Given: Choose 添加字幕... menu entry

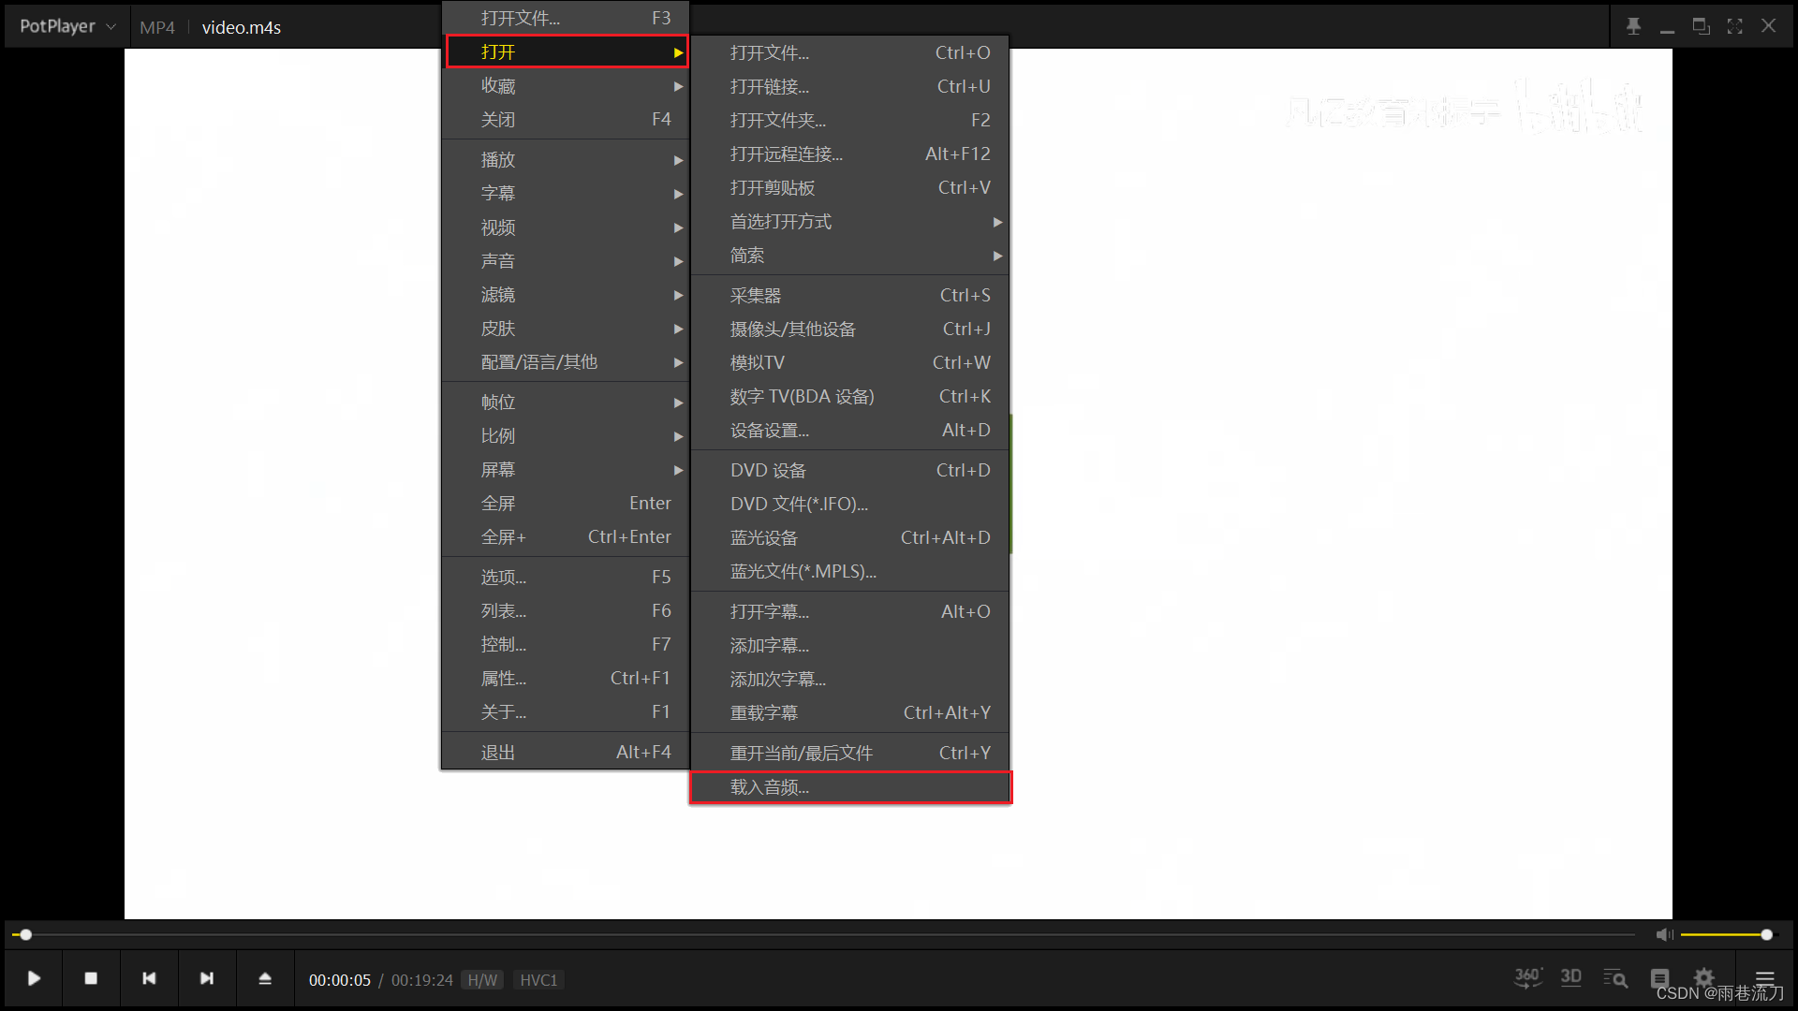Looking at the screenshot, I should (850, 646).
